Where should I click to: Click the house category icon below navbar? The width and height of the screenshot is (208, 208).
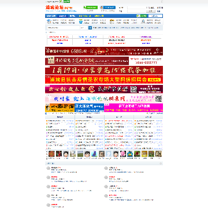(49, 21)
